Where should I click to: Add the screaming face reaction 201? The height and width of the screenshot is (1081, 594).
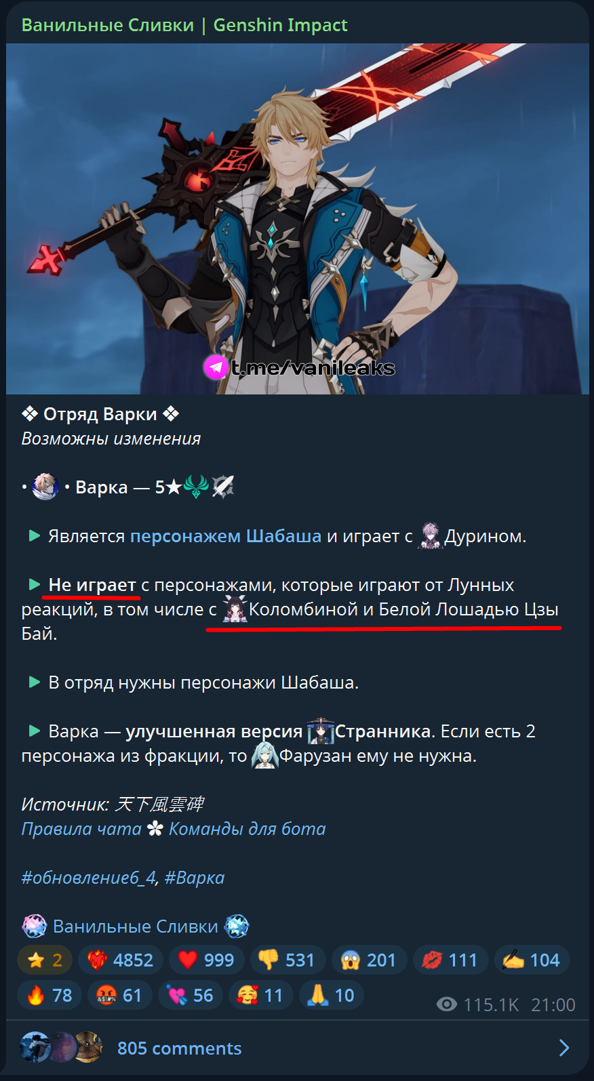coord(369,960)
